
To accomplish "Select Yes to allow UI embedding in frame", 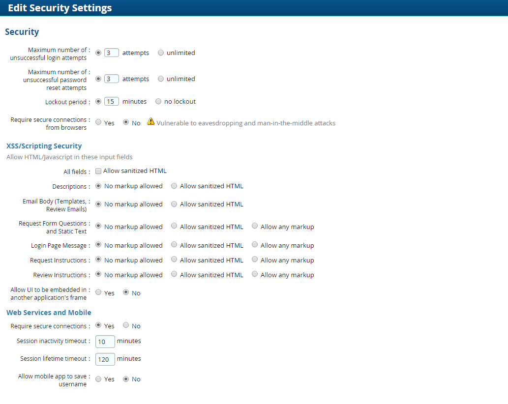I will [x=98, y=292].
